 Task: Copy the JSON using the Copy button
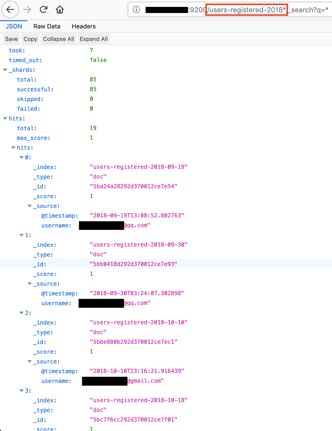[x=30, y=39]
